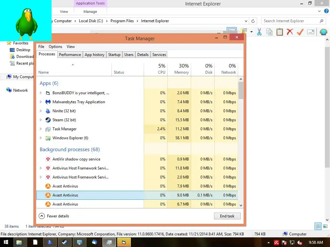
Task: Click the orange checkmark Properties icon
Action: 300,32
